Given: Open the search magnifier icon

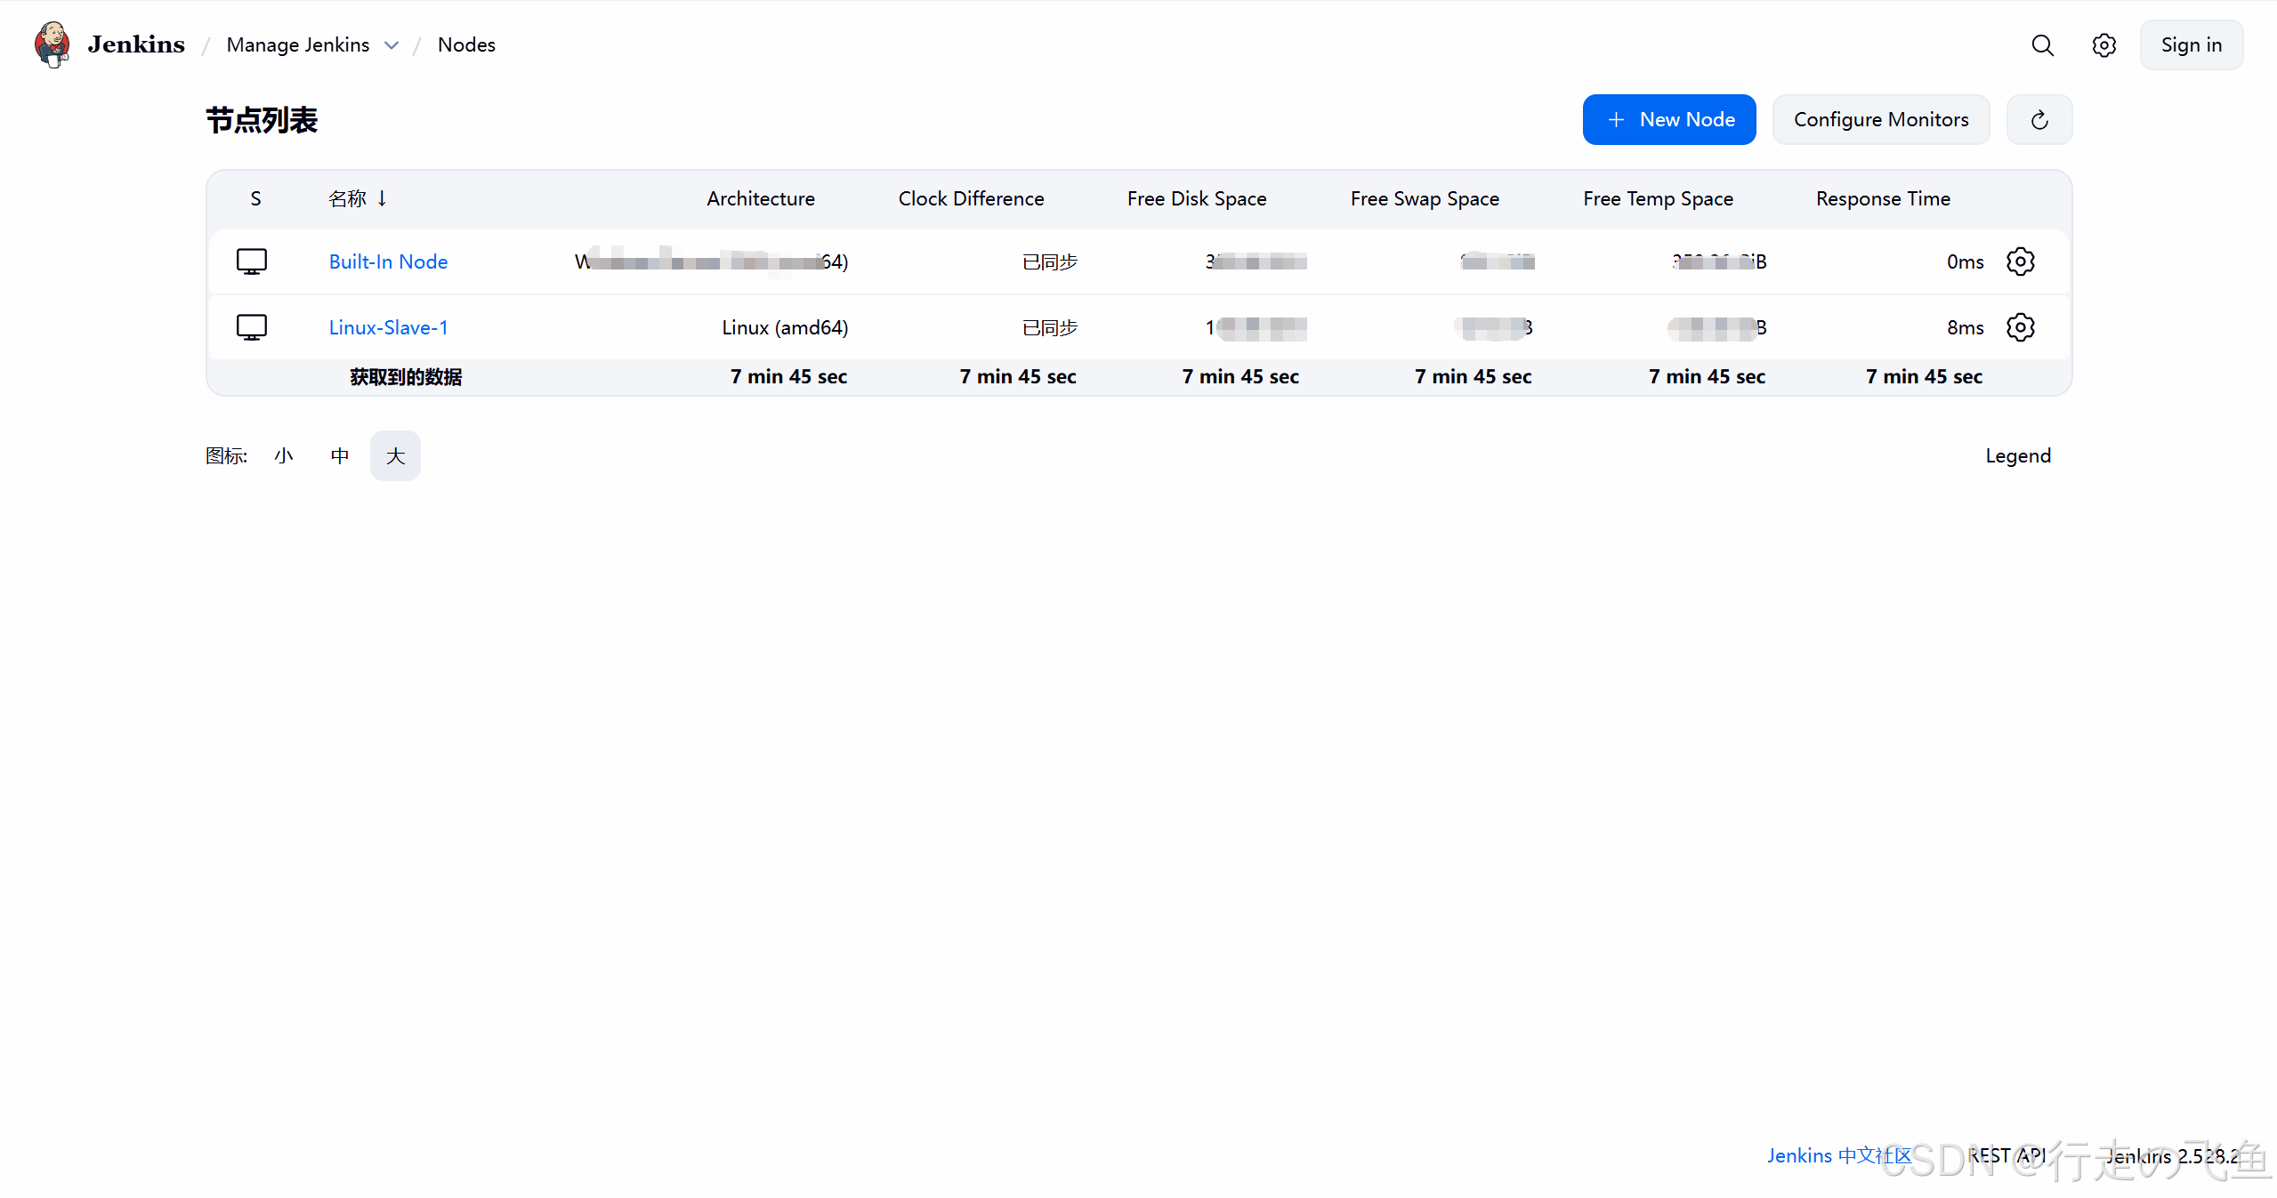Looking at the screenshot, I should (x=2042, y=45).
